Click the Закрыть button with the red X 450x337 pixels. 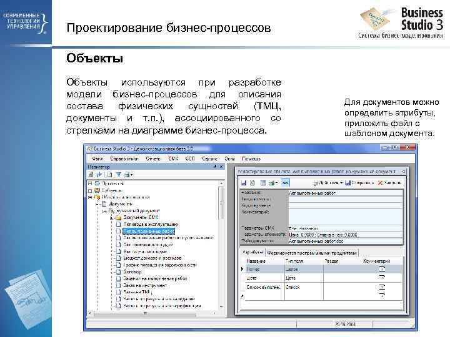(389, 183)
